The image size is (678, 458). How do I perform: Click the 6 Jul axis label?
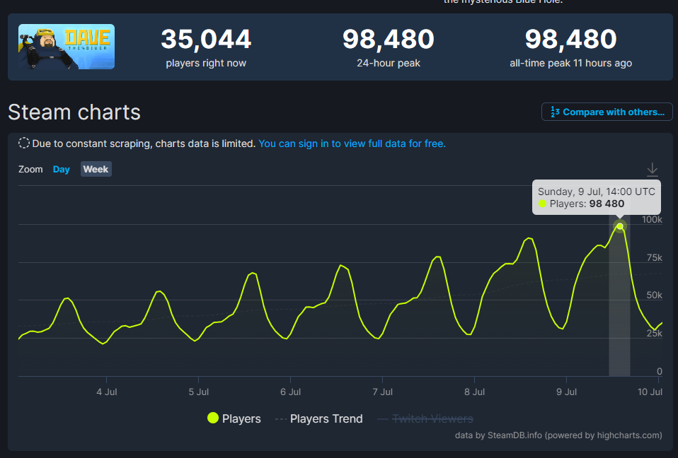click(291, 392)
